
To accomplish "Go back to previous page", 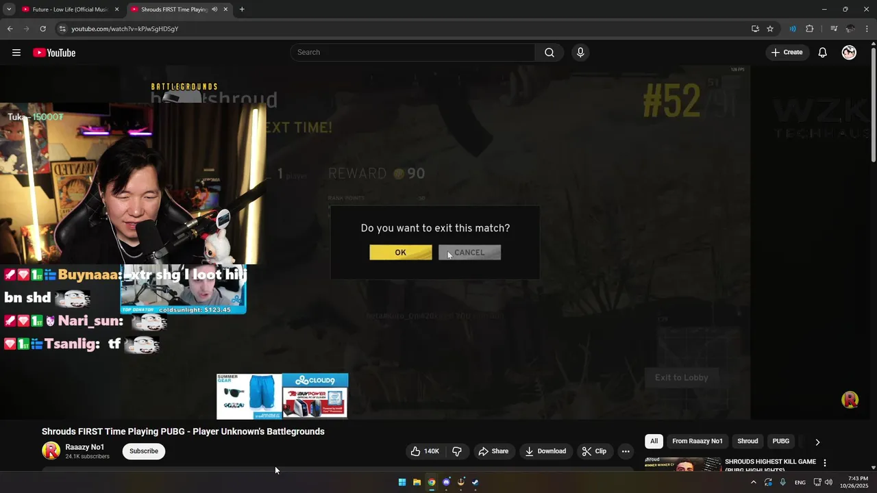I will point(10,29).
